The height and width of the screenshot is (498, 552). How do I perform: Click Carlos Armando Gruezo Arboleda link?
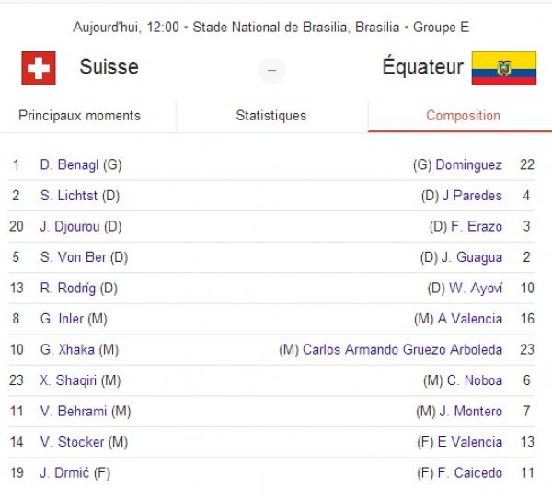[402, 350]
